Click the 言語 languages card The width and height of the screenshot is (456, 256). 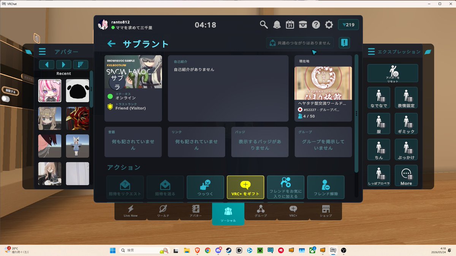(133, 142)
